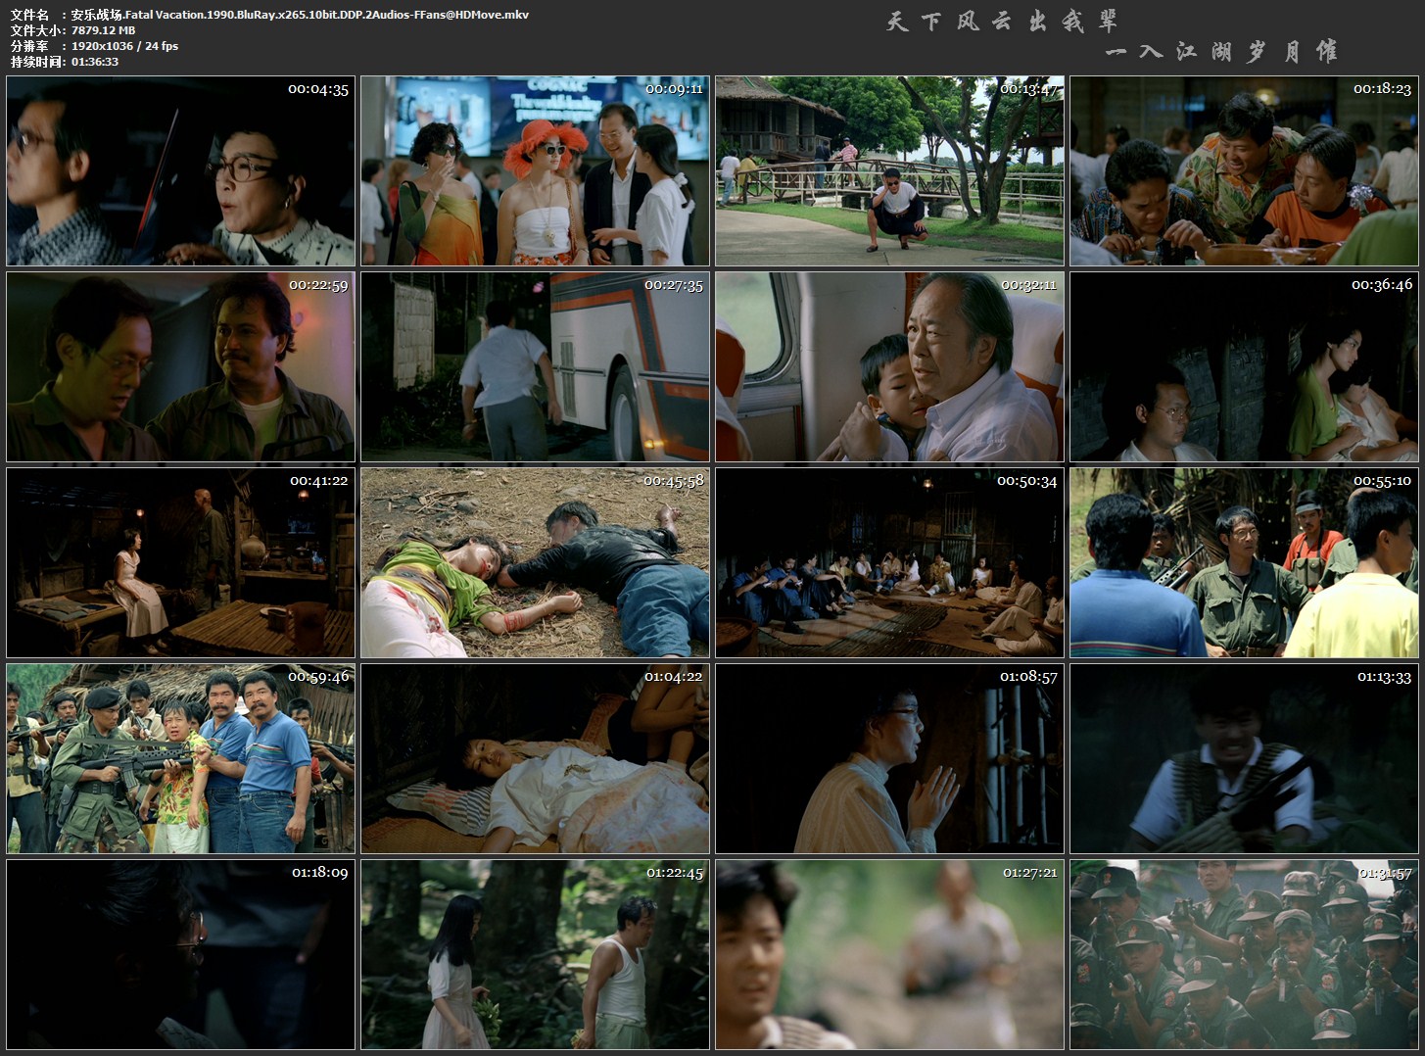Open the thumbnail timestamped 01:27:21
This screenshot has height=1056, width=1425.
point(889,954)
